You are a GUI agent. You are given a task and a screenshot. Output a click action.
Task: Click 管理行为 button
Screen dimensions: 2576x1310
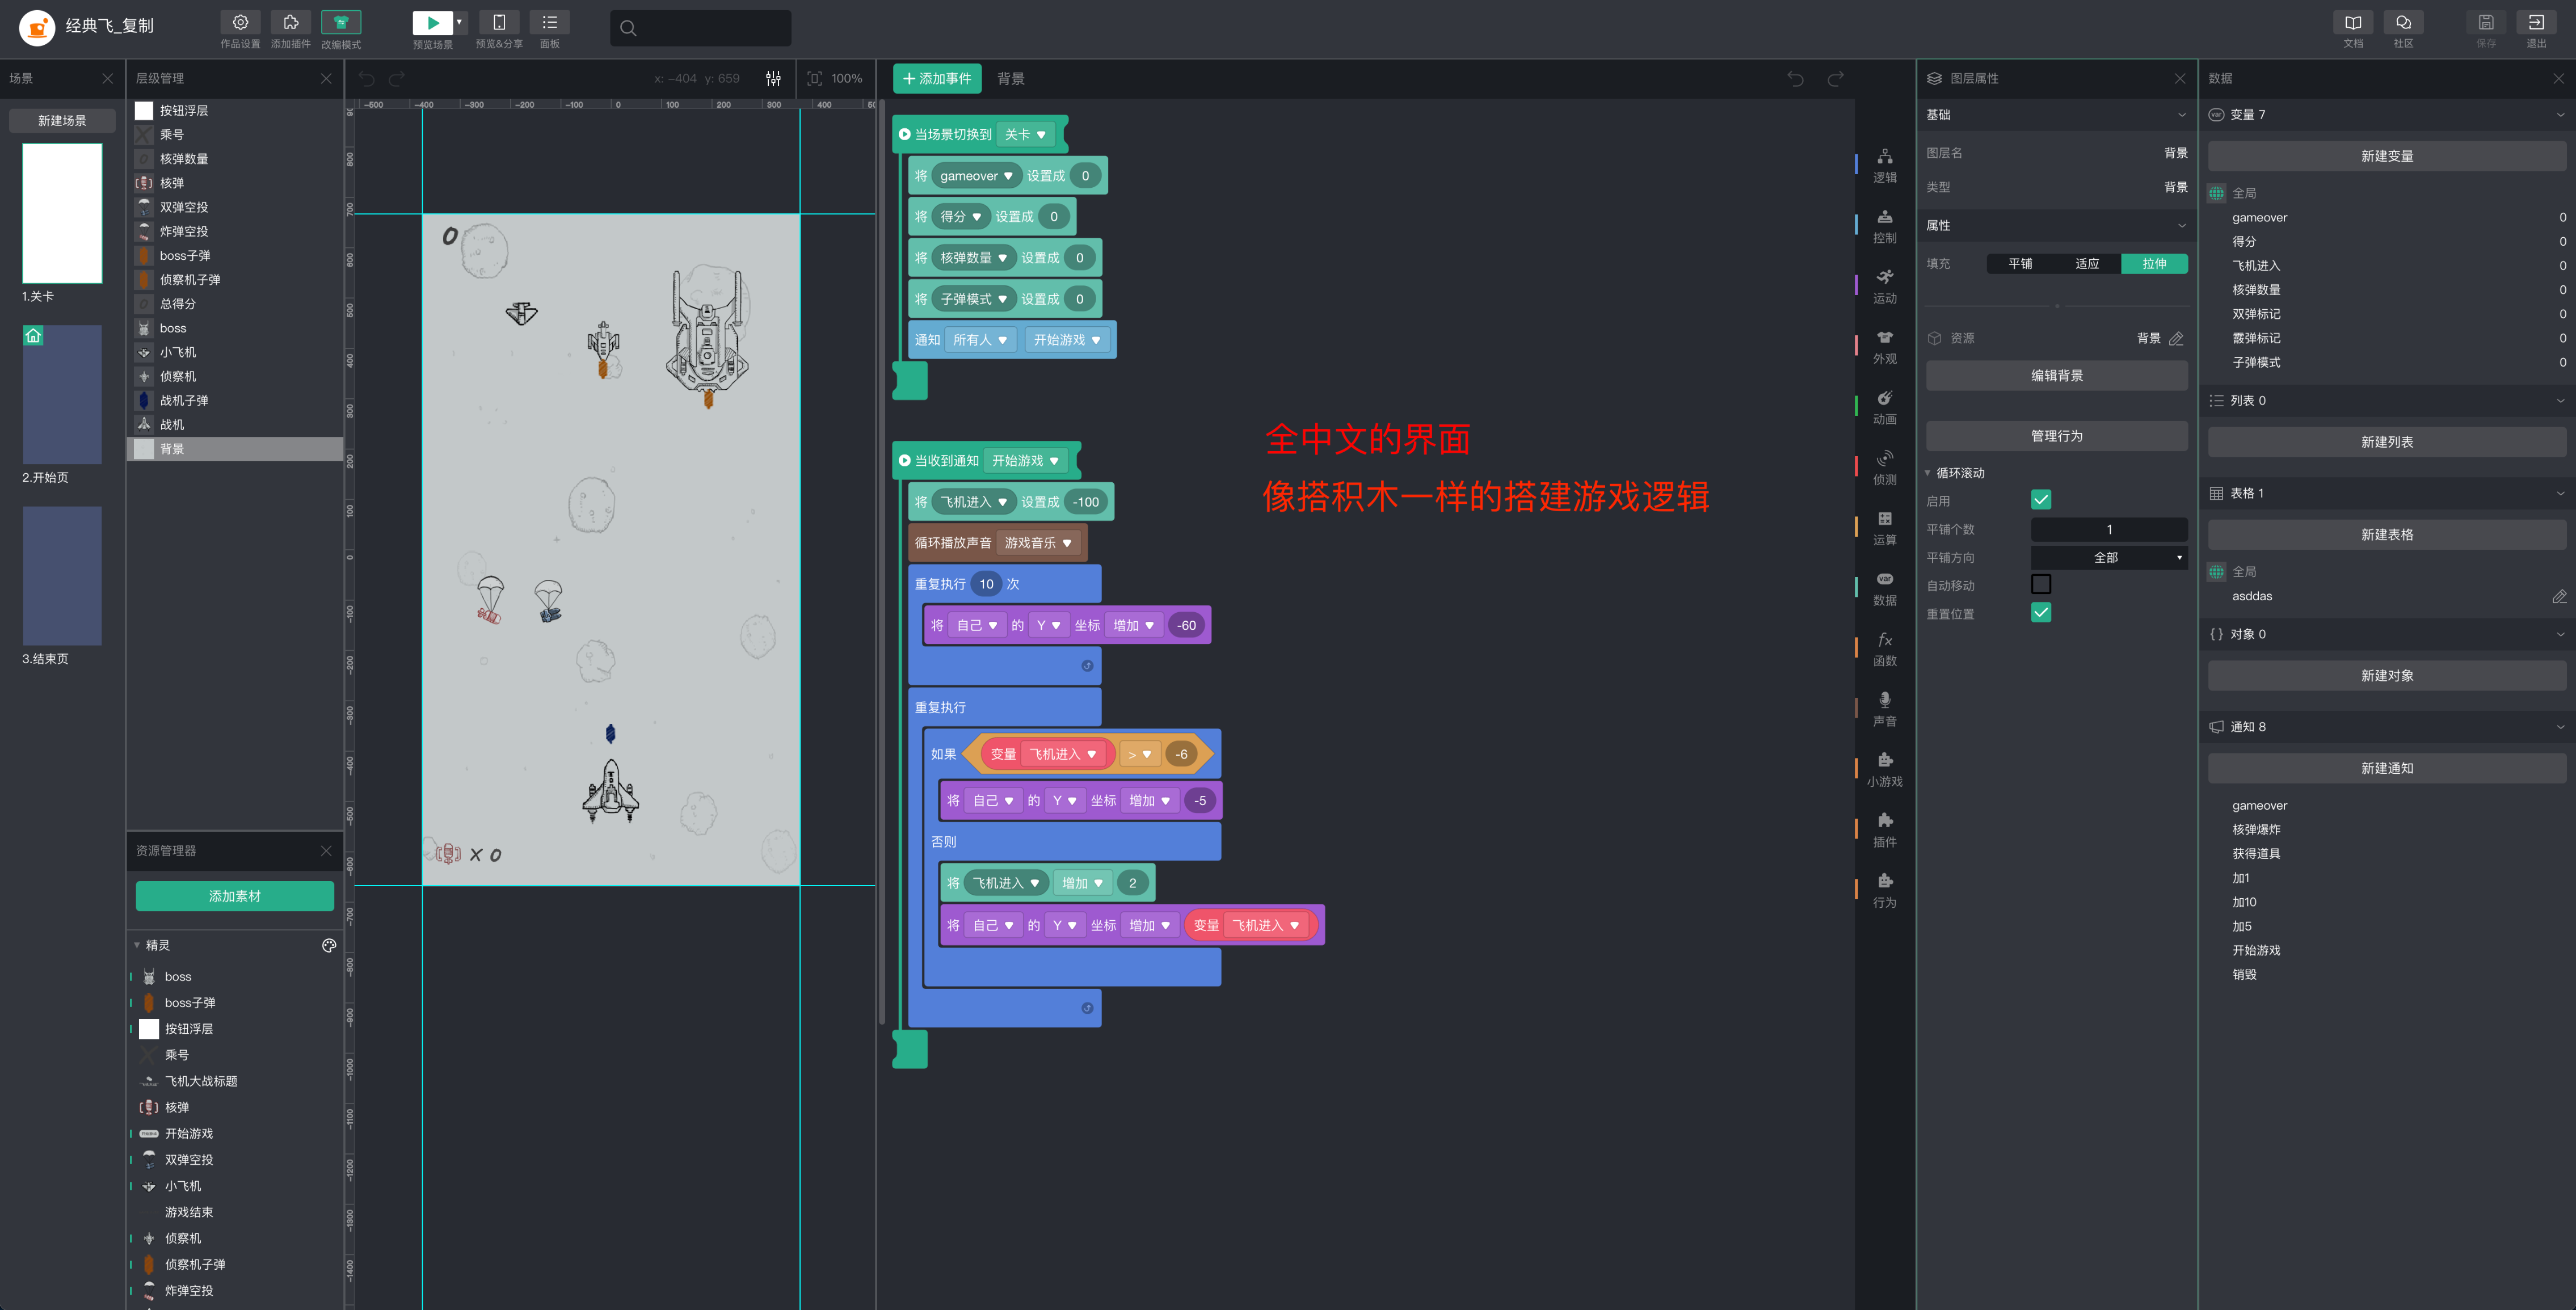(2056, 436)
